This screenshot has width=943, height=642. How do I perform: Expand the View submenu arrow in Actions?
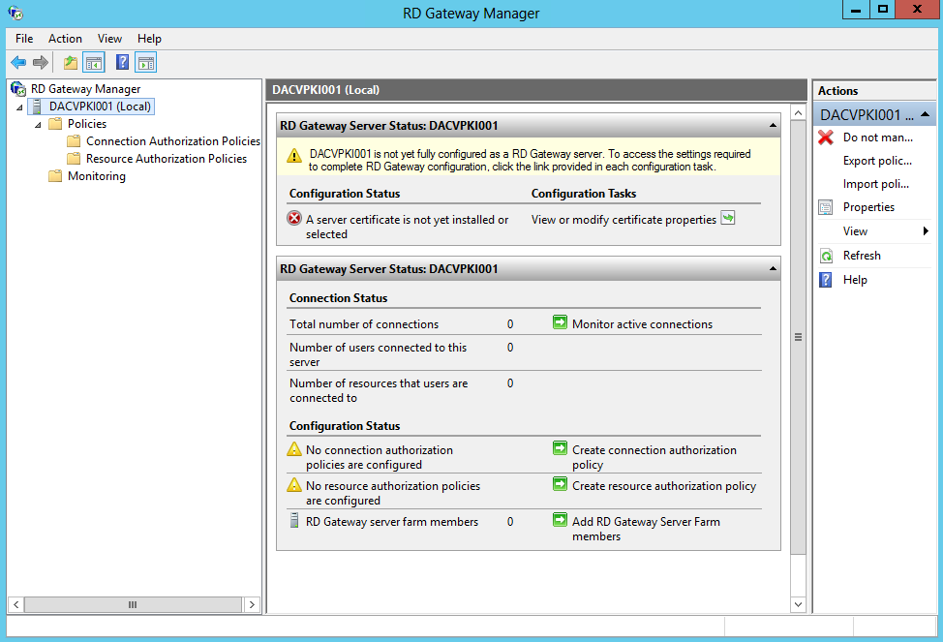click(926, 231)
